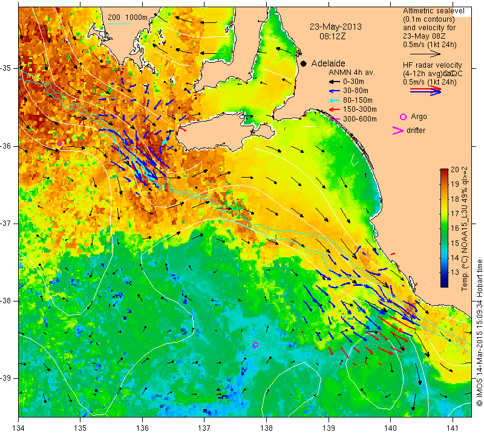Click the colorbar value 17
Screen dimensions: 484x435
tap(455, 214)
